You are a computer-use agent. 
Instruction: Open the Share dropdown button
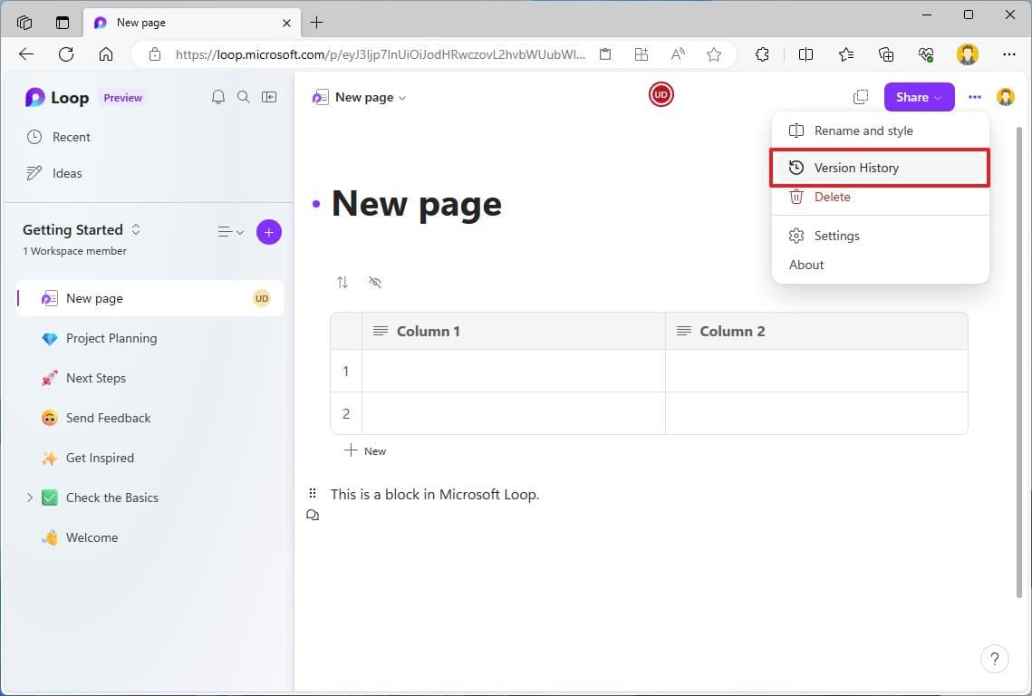tap(919, 97)
